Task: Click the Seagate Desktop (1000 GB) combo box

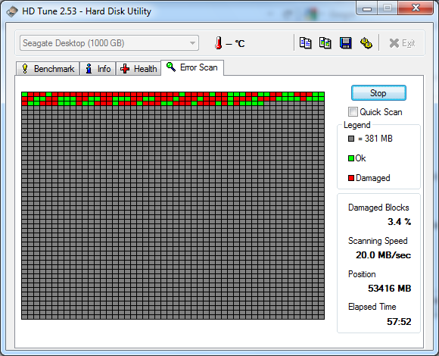Action: pyautogui.click(x=109, y=43)
